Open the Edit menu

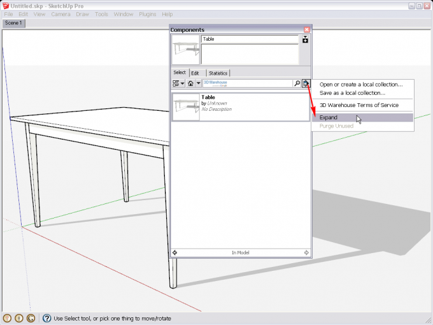(23, 14)
